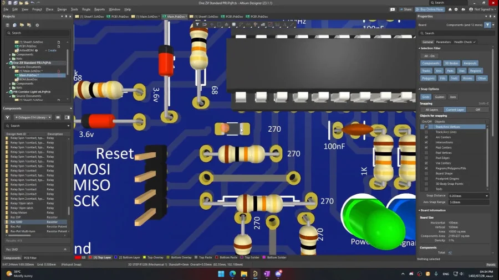Click the selection filter icon in the active bar
The width and height of the screenshot is (499, 280).
(x=197, y=24)
